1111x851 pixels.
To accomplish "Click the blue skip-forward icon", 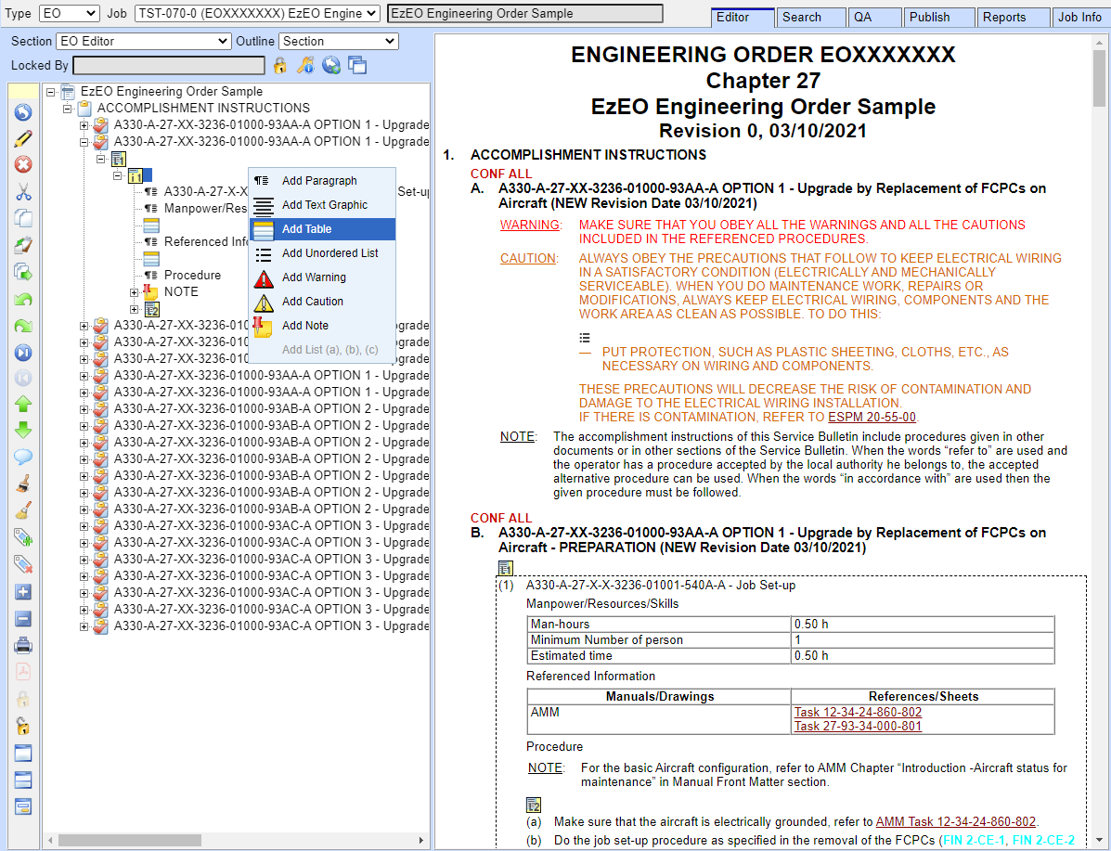I will pos(23,352).
